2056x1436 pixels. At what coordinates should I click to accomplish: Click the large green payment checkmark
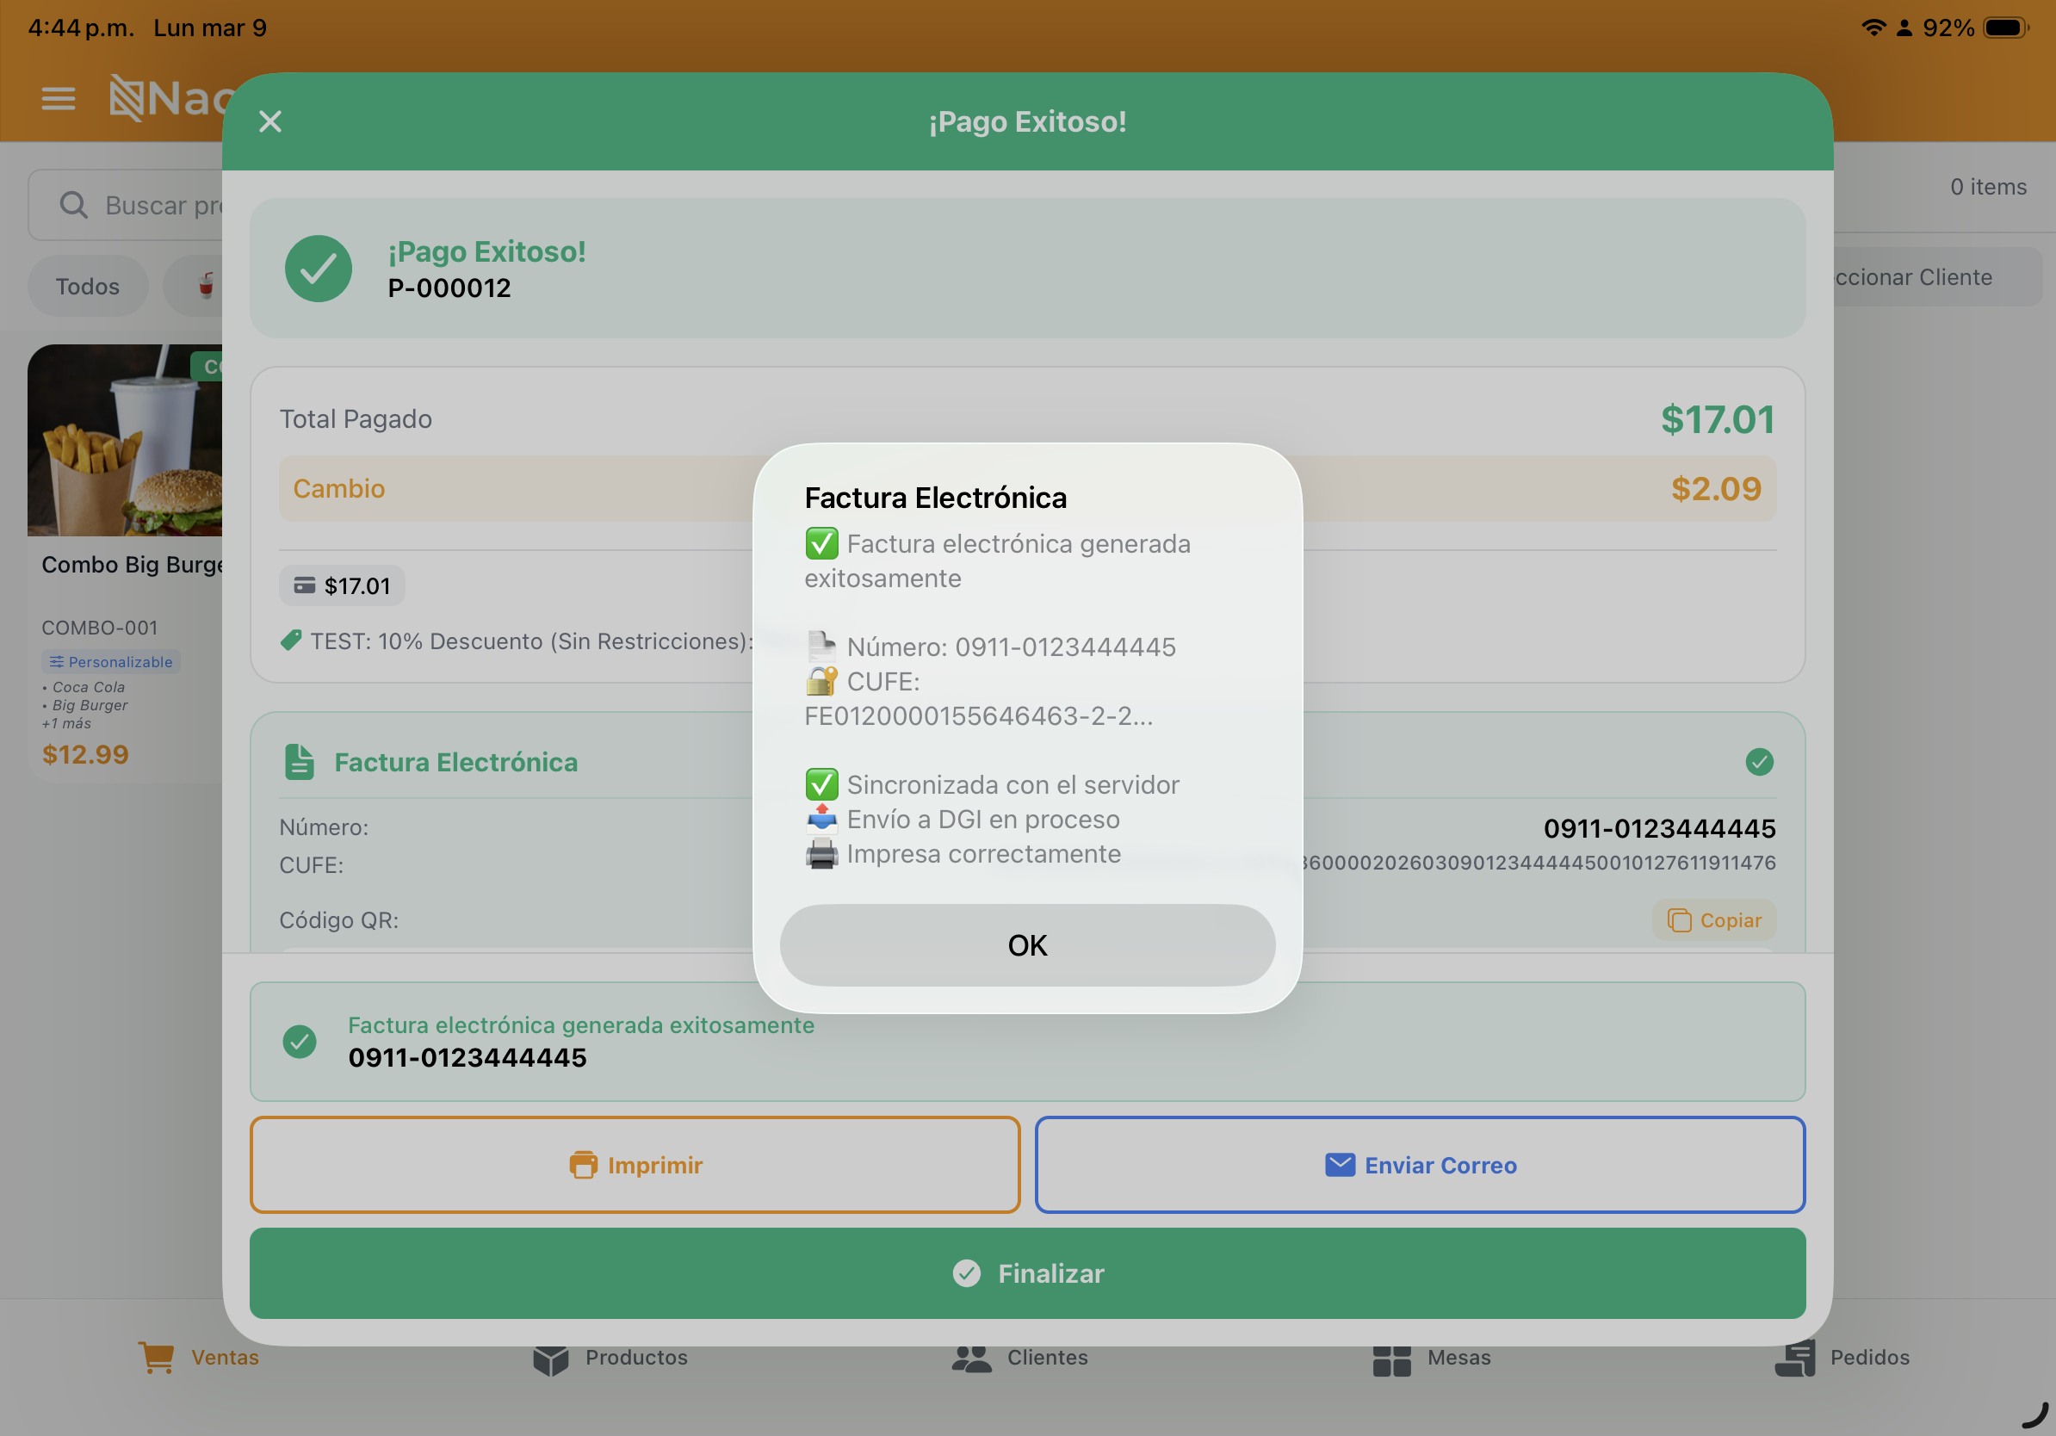point(318,269)
